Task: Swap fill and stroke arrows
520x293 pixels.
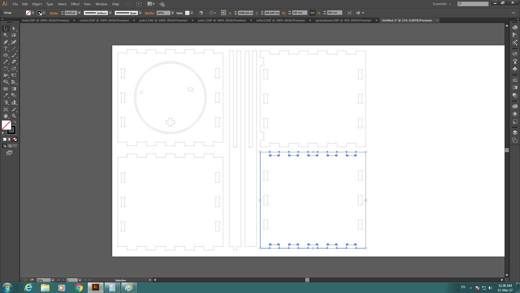Action: point(15,122)
